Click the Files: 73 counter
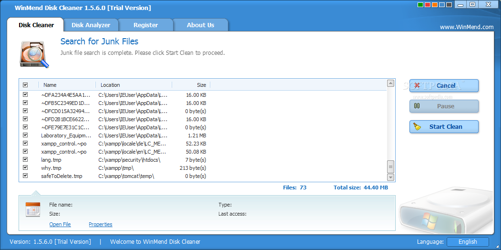 pyautogui.click(x=295, y=187)
